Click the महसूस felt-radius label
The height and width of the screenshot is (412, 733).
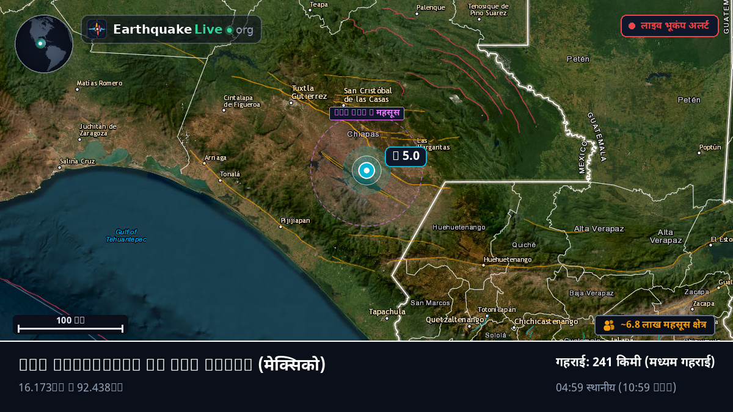[x=366, y=113]
